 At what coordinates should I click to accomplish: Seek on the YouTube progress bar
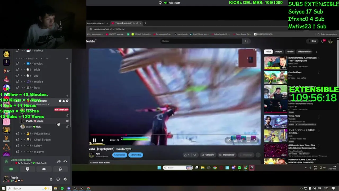click(174, 135)
